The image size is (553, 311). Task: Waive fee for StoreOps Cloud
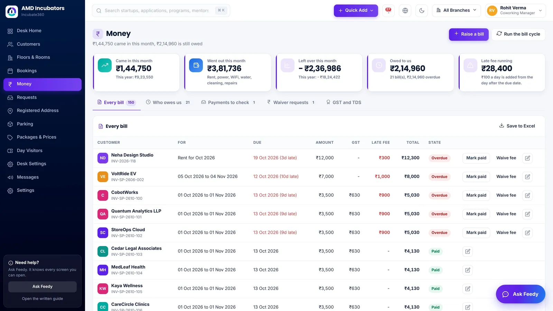coord(506,233)
